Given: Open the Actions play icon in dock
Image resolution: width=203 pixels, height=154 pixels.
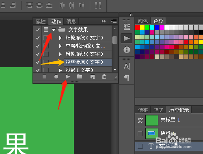Looking at the screenshot, I should tap(127, 38).
